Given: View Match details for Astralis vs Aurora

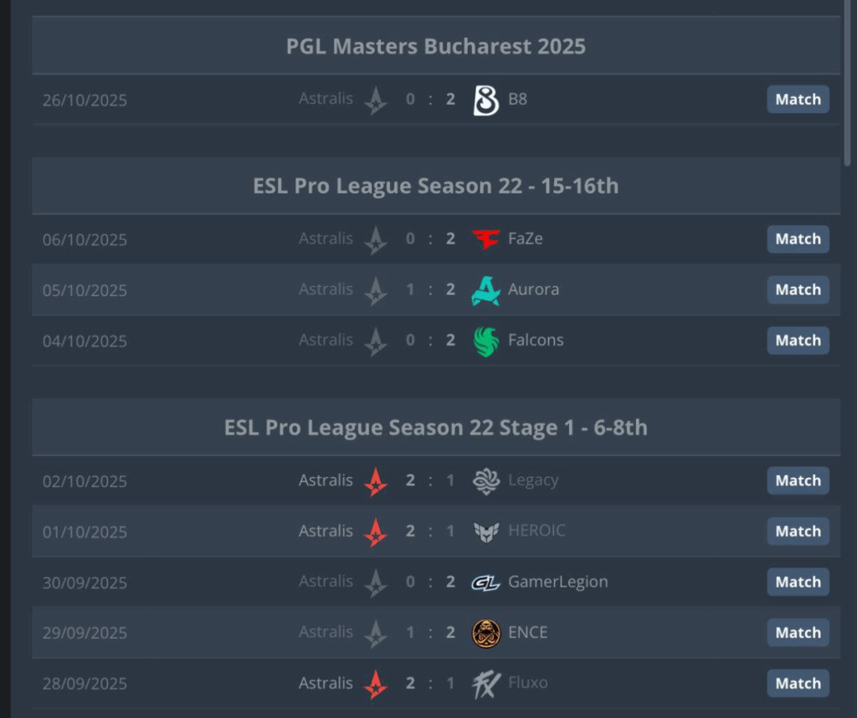Looking at the screenshot, I should point(798,290).
